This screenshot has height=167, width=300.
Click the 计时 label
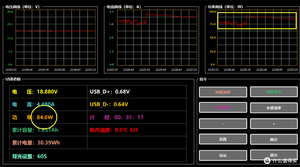[101, 117]
